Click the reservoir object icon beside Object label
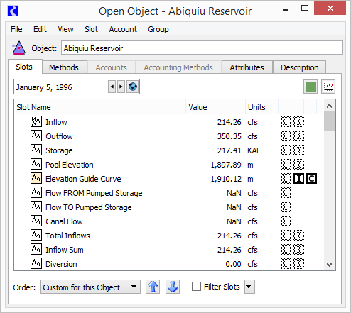Image resolution: width=351 pixels, height=313 pixels. coord(19,48)
